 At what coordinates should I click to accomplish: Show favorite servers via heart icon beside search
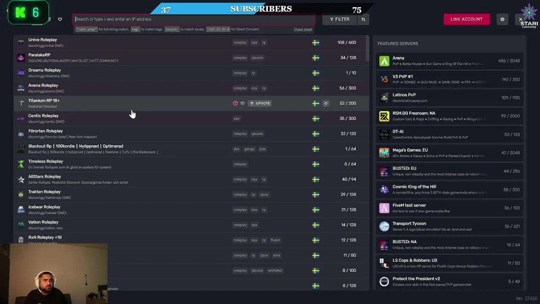click(60, 19)
